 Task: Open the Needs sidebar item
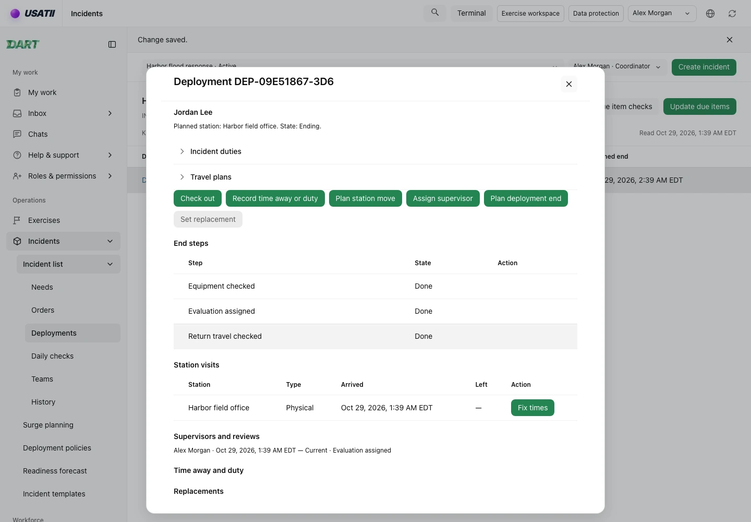pos(72,287)
